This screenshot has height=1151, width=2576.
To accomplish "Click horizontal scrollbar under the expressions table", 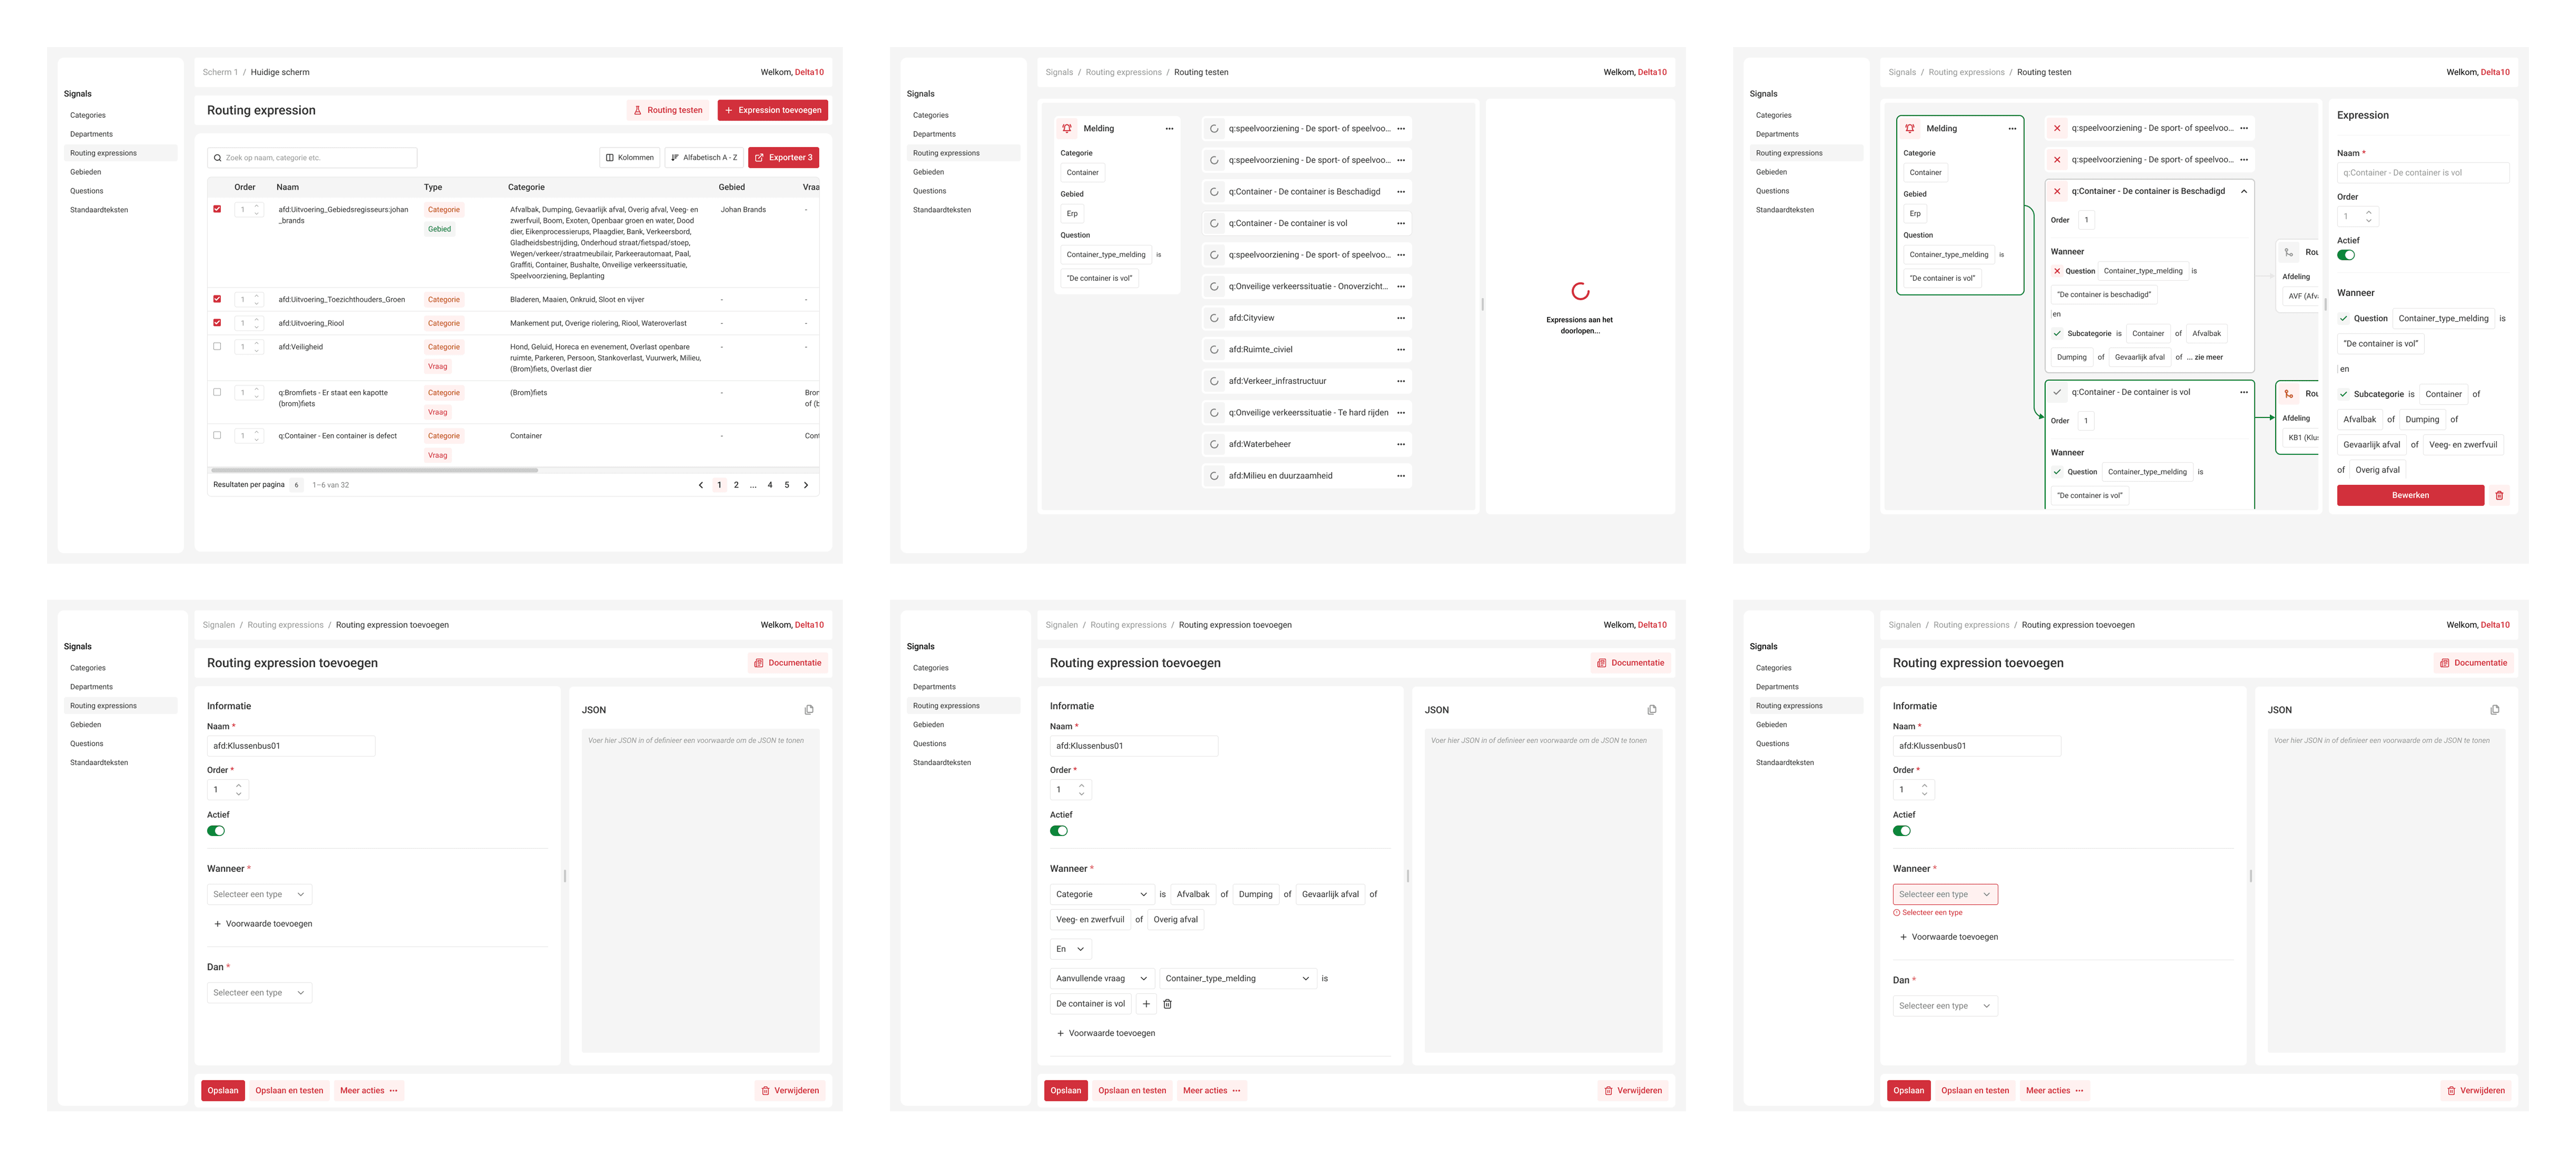I will coord(375,470).
